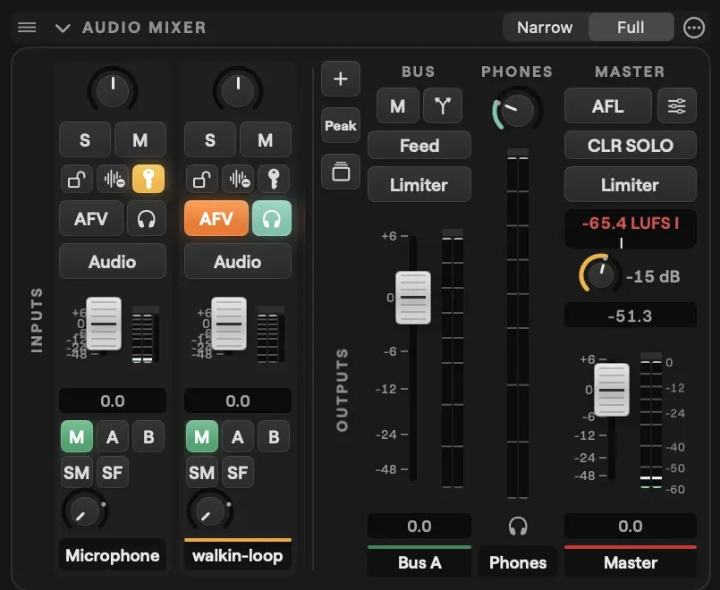Enable the Master Limiter
Image resolution: width=720 pixels, height=590 pixels.
(x=631, y=184)
